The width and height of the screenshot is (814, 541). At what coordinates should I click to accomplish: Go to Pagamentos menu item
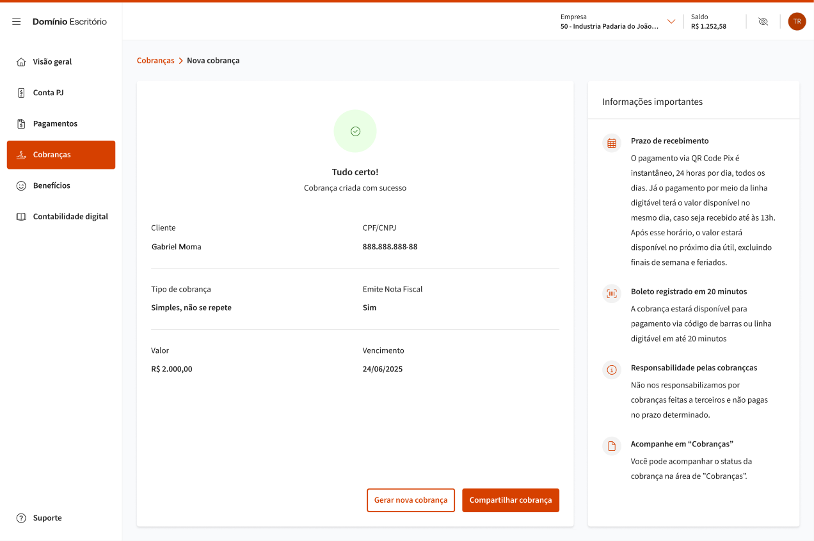pos(55,124)
